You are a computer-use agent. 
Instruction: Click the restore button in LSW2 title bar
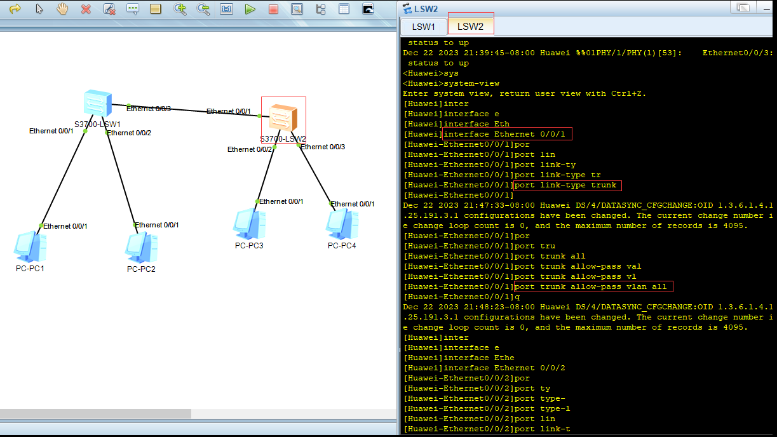(743, 8)
